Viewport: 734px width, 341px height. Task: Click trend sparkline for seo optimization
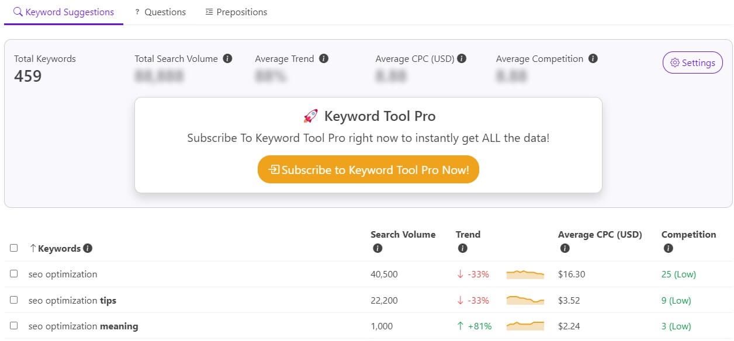[525, 274]
